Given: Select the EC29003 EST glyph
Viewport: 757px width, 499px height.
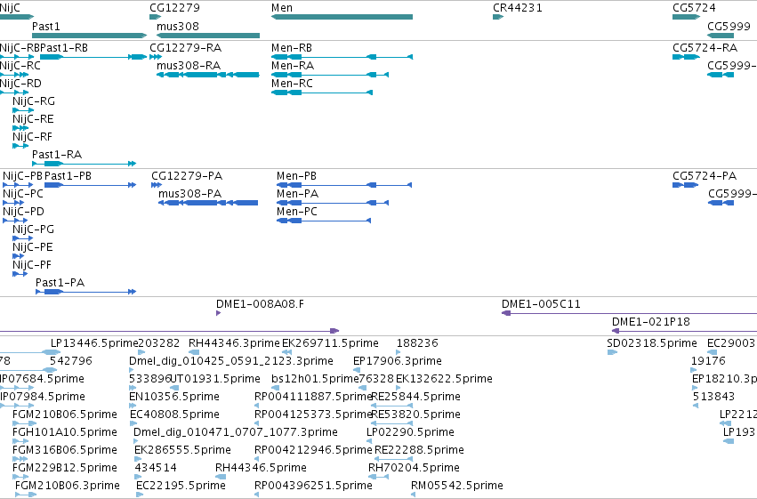Looking at the screenshot, I should (713, 352).
